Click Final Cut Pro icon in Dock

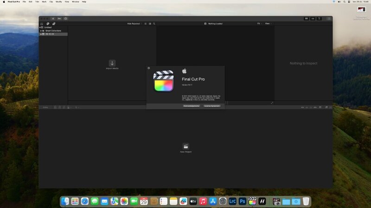[x=252, y=202]
